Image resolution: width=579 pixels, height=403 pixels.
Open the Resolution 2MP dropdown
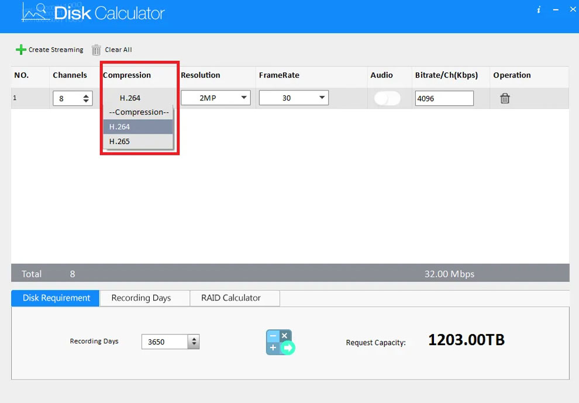(216, 98)
